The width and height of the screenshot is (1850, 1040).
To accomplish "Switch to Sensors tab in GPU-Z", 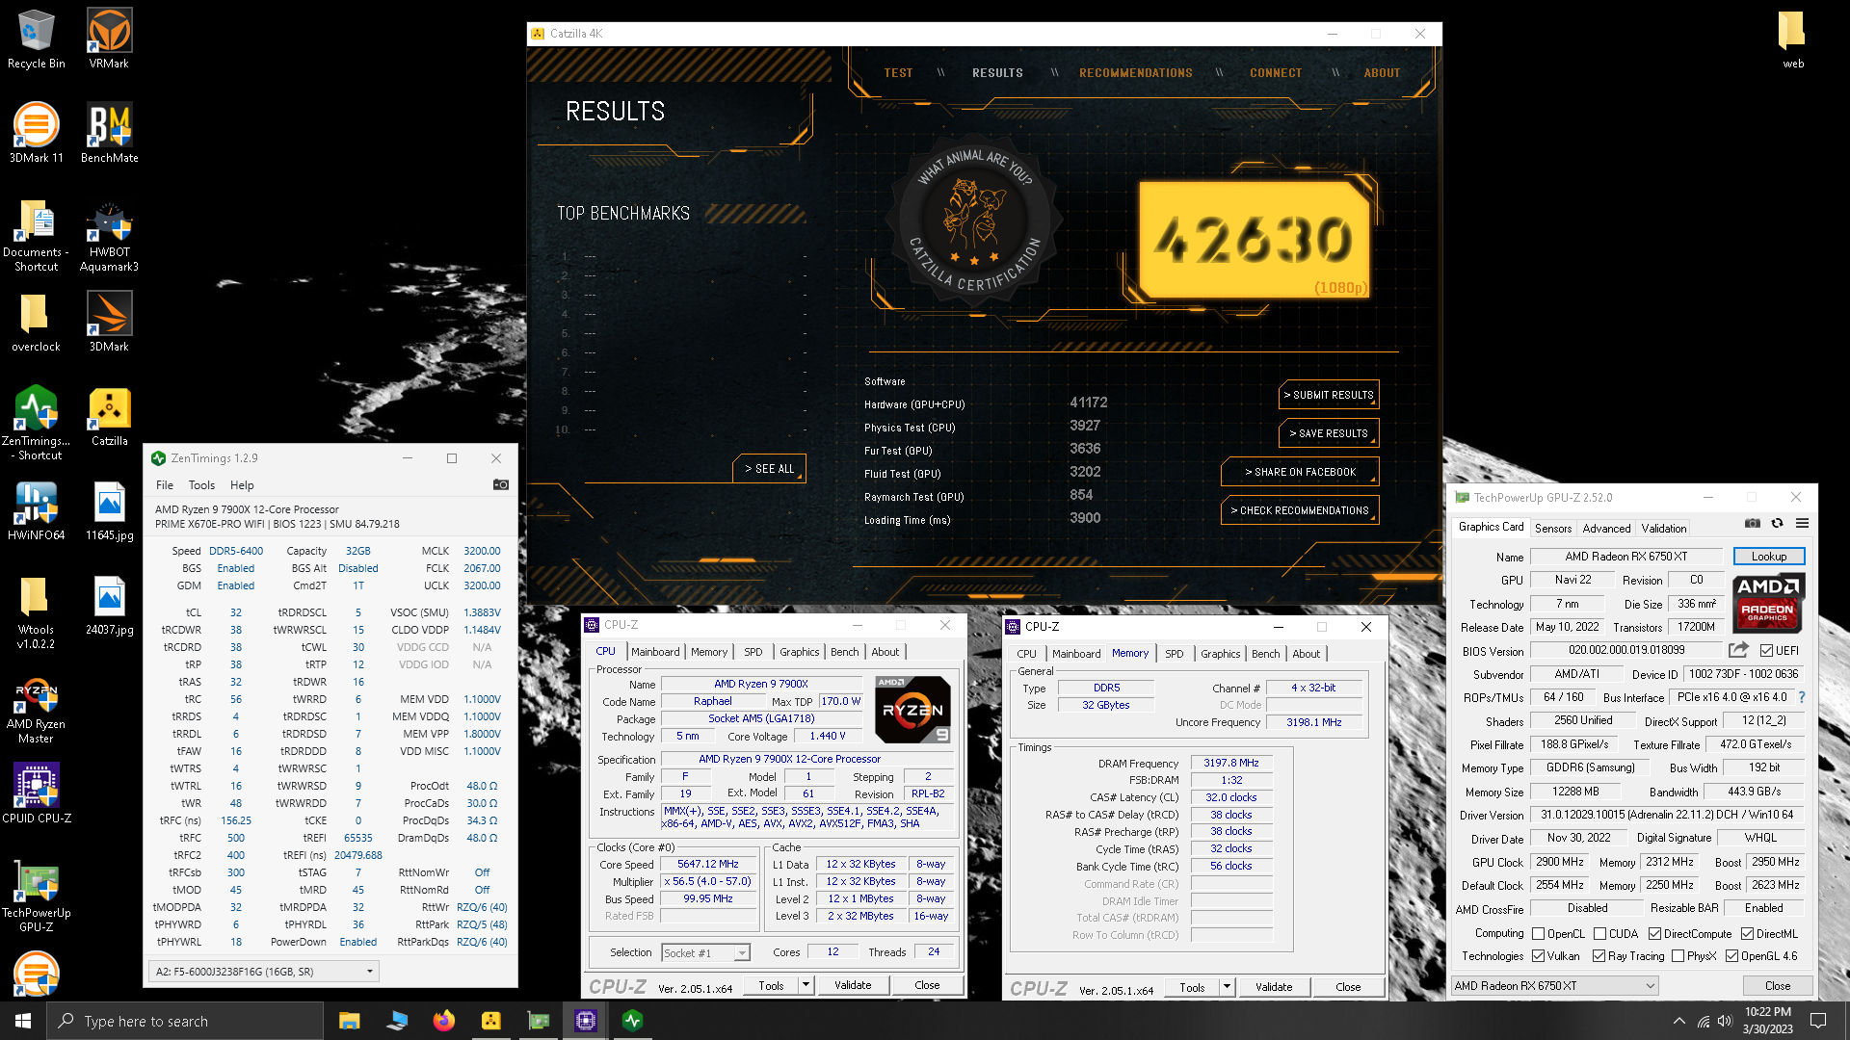I will tap(1552, 529).
